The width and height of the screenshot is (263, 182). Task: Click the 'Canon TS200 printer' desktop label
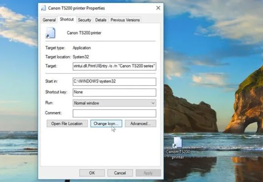pyautogui.click(x=178, y=154)
